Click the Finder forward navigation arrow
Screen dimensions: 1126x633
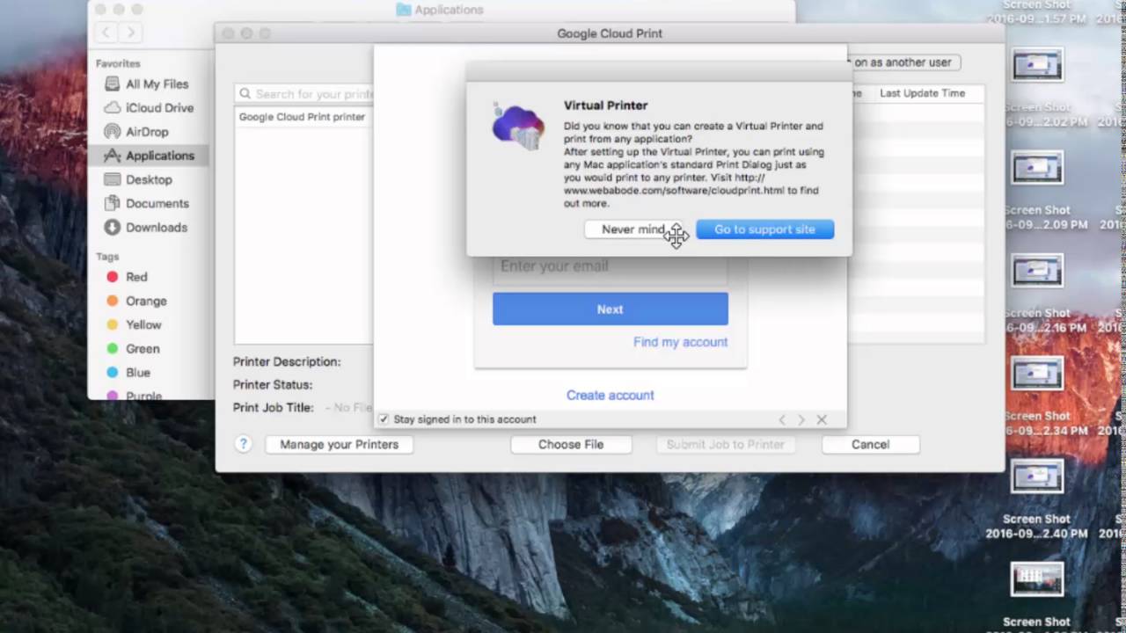coord(130,33)
